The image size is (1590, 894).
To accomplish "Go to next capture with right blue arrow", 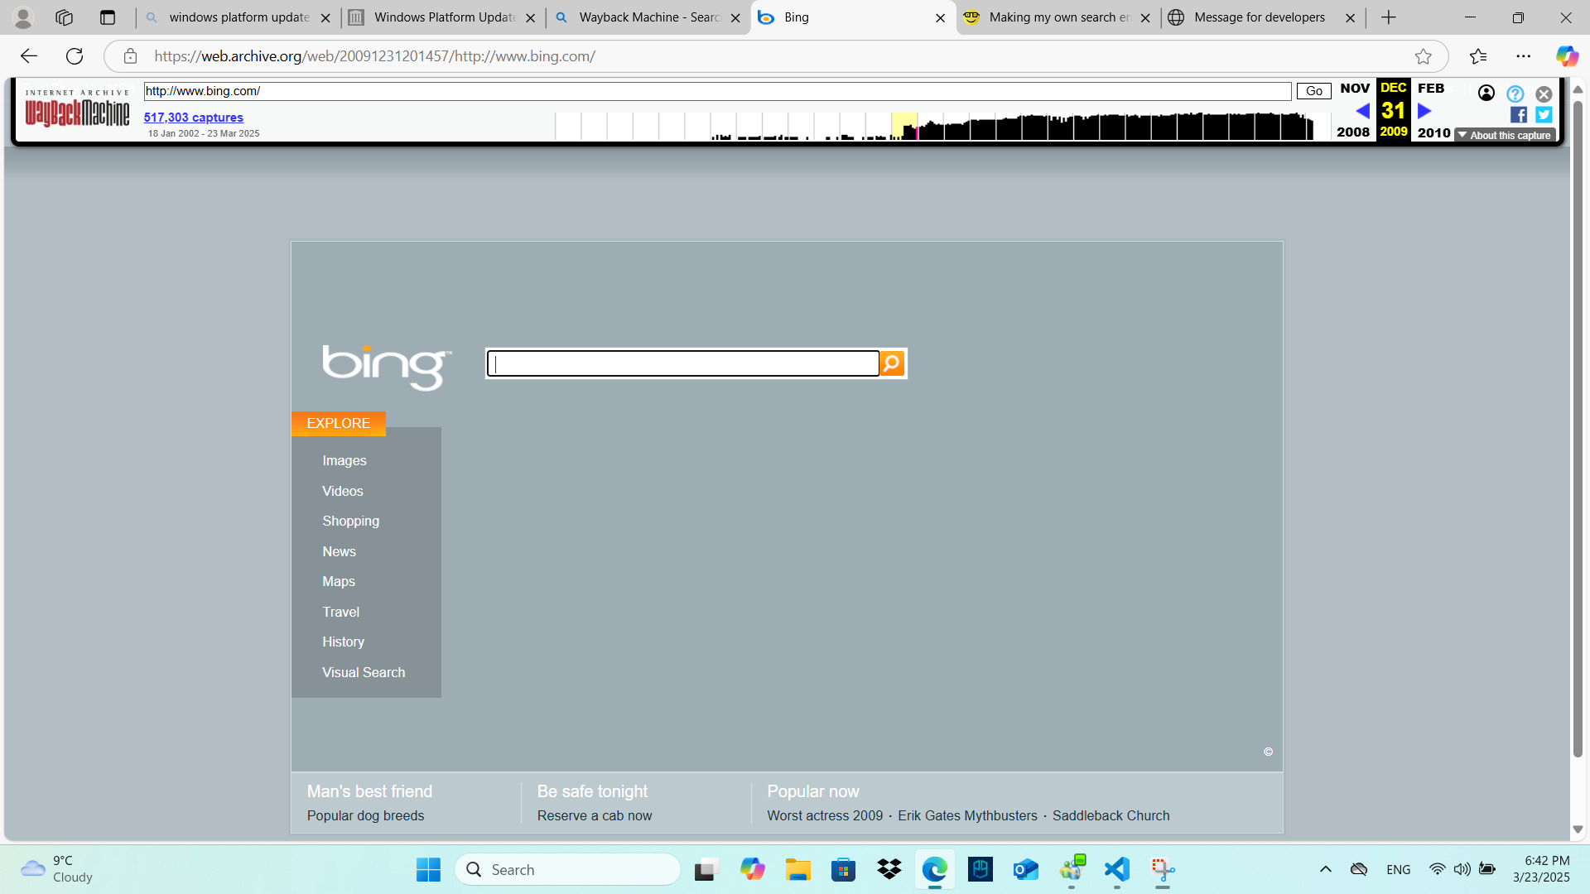I will 1424,110.
